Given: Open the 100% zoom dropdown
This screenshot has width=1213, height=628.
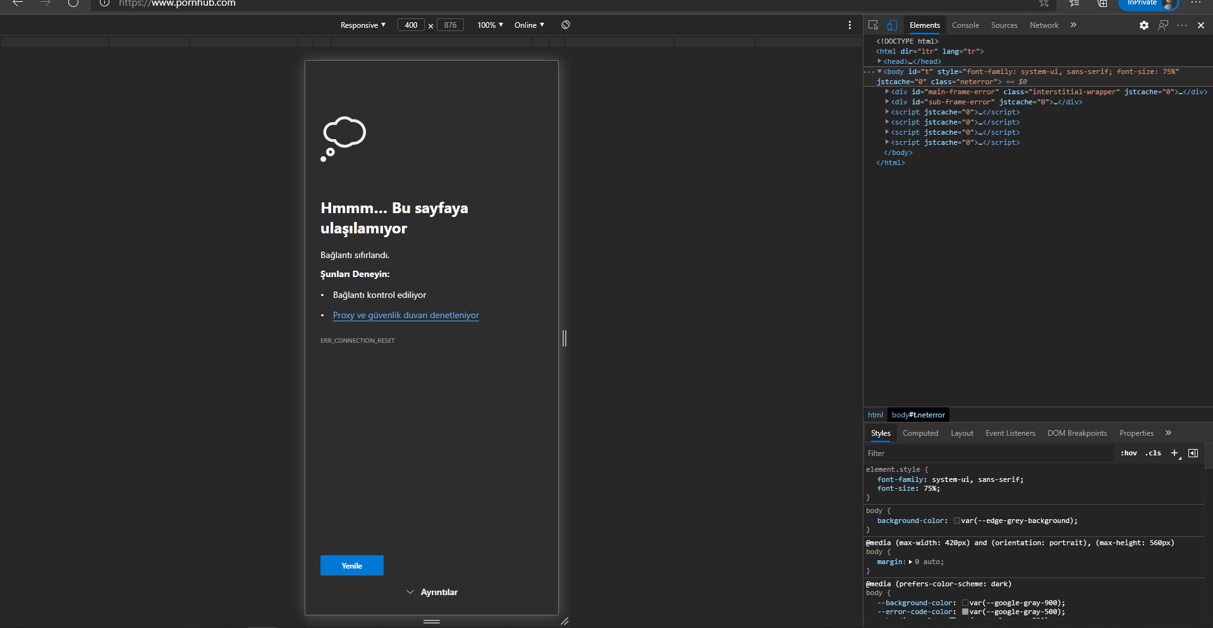Looking at the screenshot, I should (x=491, y=25).
